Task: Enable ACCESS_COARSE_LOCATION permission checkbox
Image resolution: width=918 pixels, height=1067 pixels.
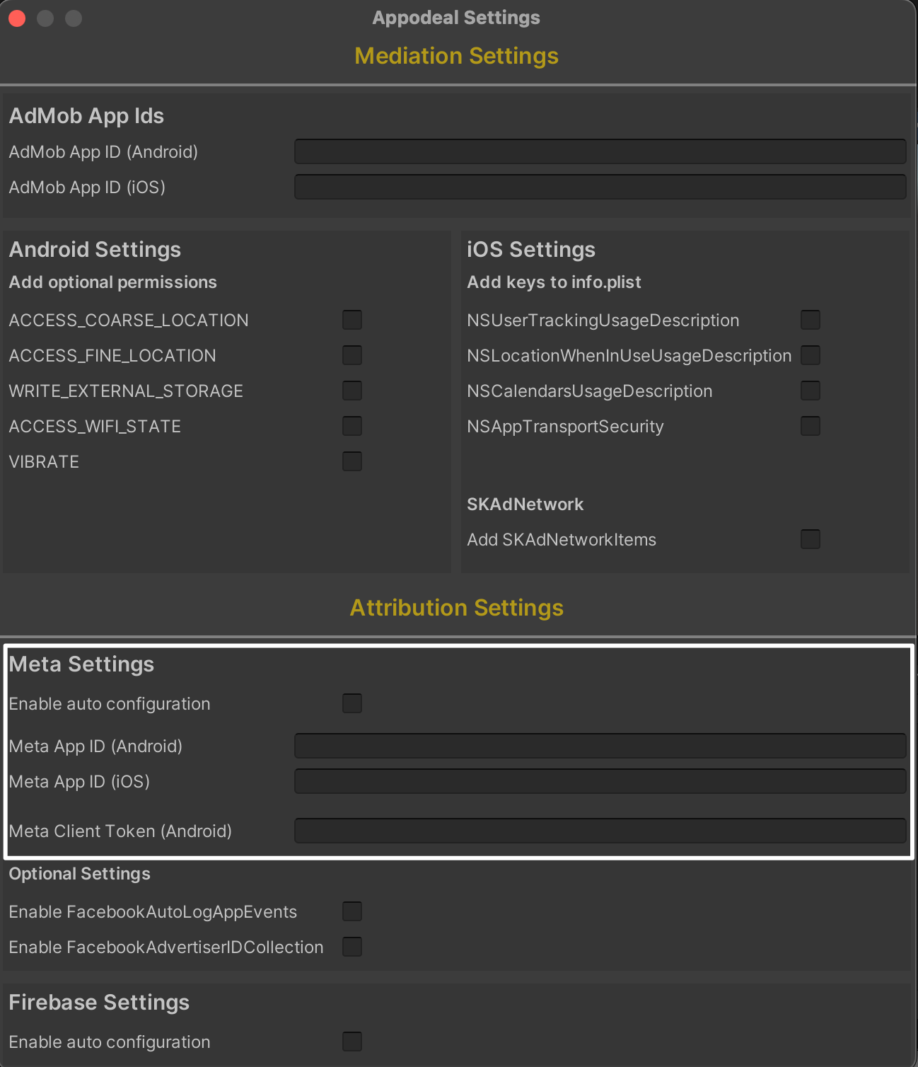Action: click(x=352, y=320)
